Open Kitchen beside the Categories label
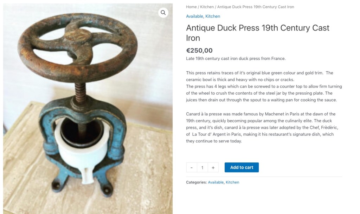The image size is (360, 214). [232, 182]
